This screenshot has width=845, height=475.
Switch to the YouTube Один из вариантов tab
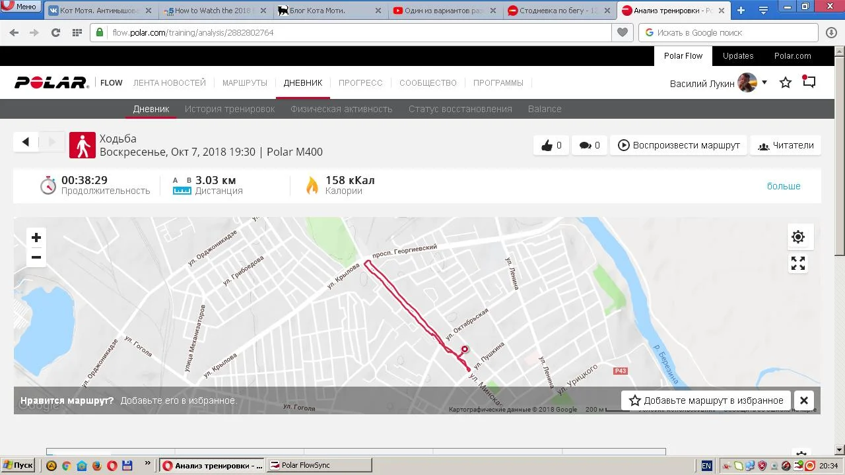coord(445,11)
